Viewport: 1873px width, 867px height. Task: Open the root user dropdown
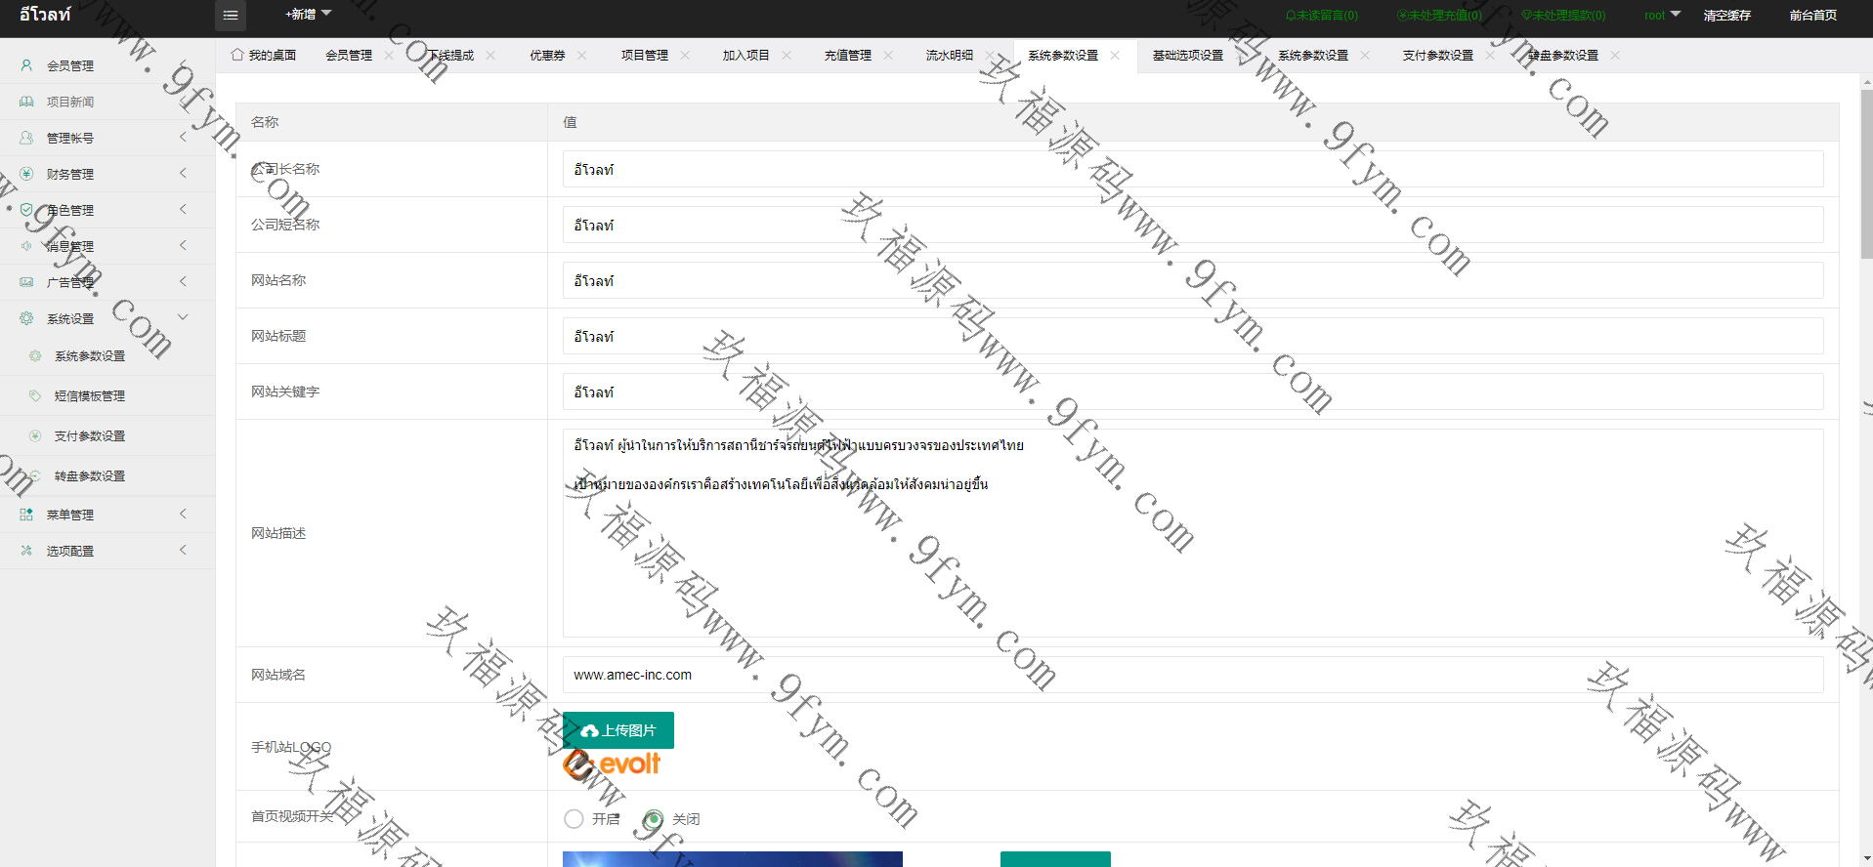pyautogui.click(x=1661, y=16)
